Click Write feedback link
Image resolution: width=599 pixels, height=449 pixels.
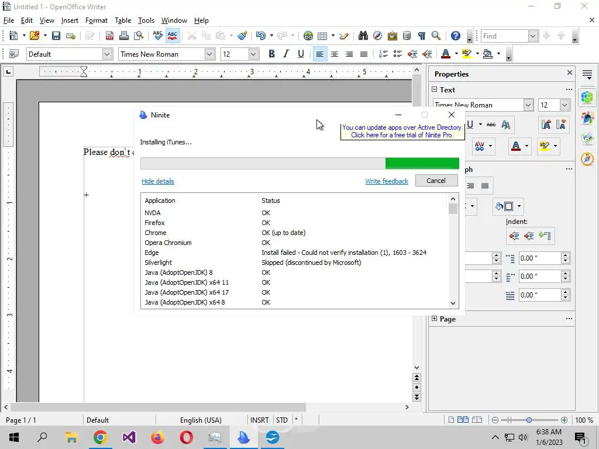click(x=387, y=181)
